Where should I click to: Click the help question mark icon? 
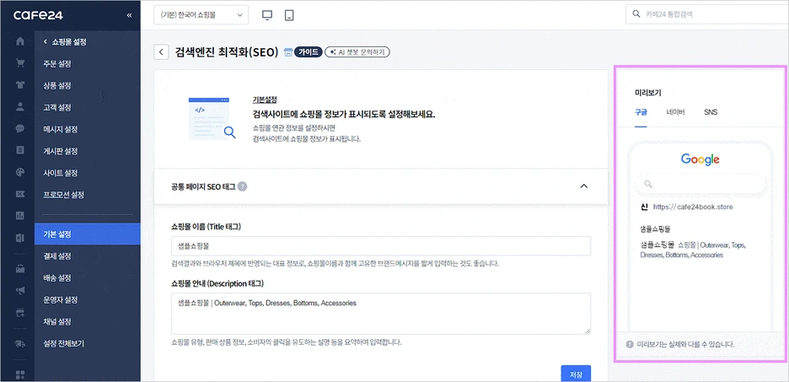tap(243, 186)
